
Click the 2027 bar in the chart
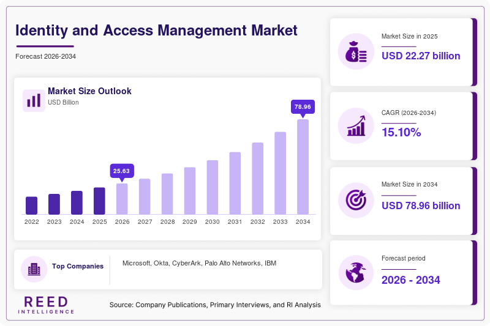pyautogui.click(x=145, y=196)
